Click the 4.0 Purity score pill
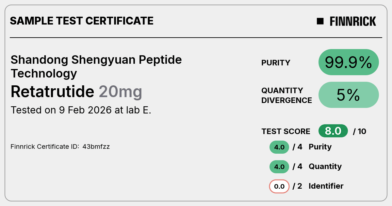 coord(279,147)
